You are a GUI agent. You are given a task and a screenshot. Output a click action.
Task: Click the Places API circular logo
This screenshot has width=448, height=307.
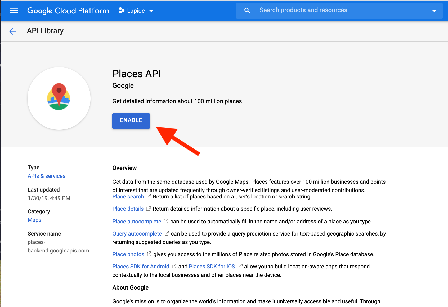point(59,98)
